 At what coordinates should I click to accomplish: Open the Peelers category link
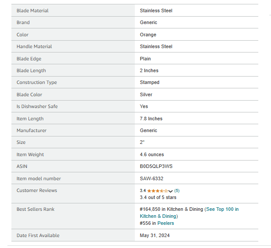coord(165,223)
